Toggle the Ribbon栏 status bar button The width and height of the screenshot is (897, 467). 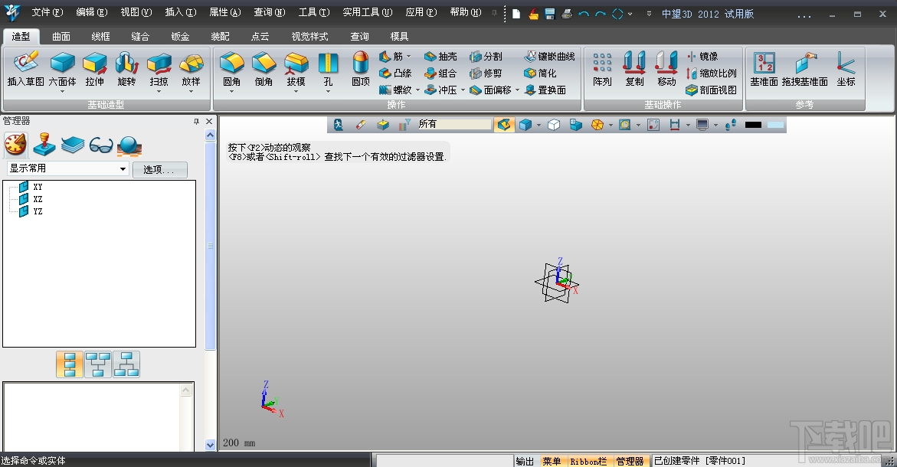pyautogui.click(x=588, y=461)
